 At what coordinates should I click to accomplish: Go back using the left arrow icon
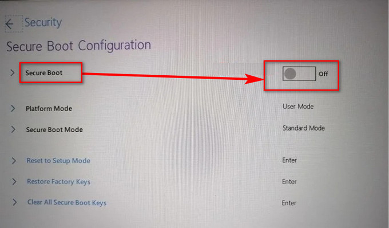point(10,24)
